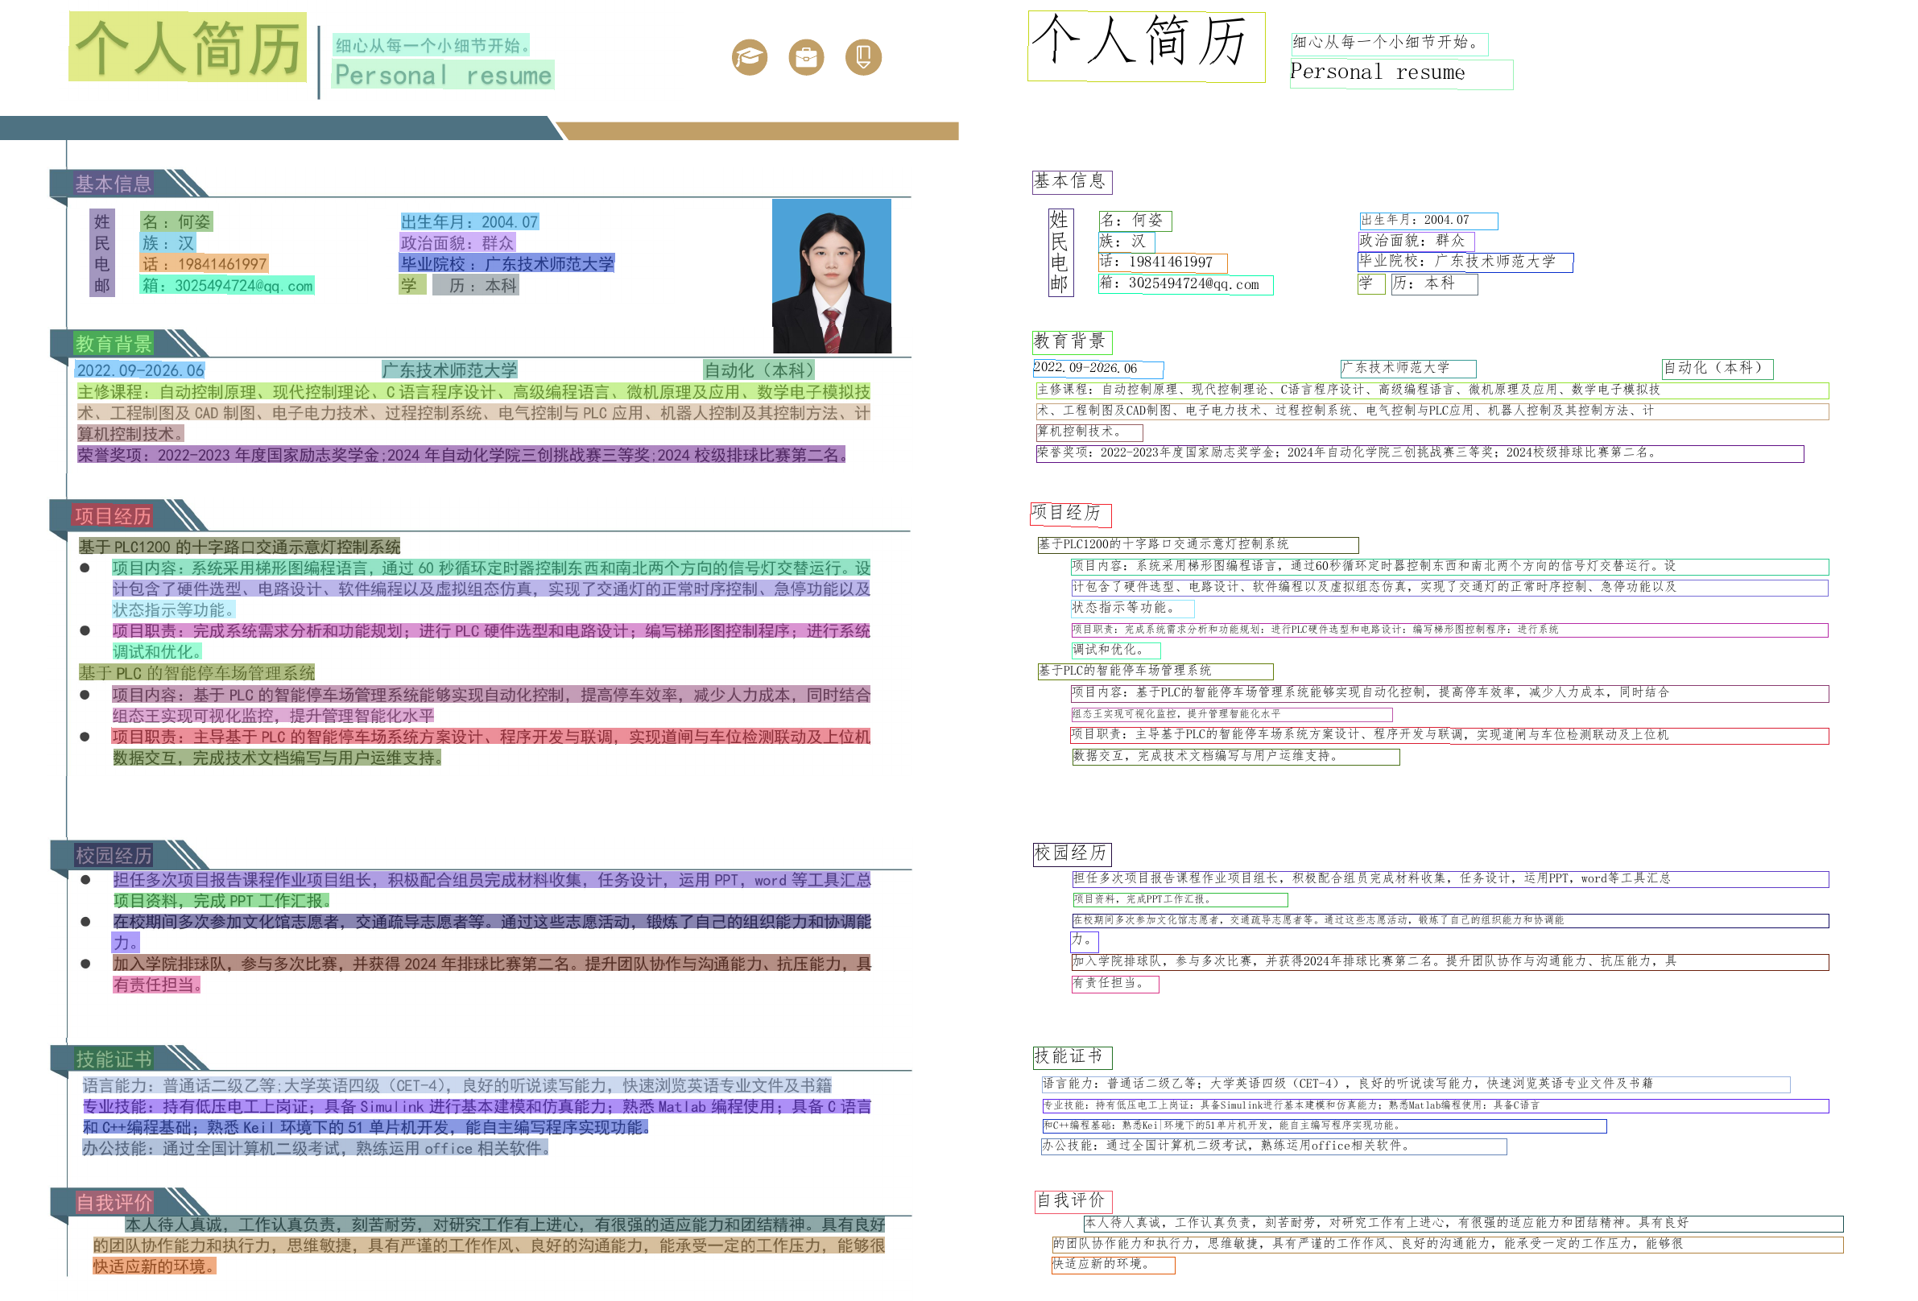Viewport: 1918px width, 1301px height.
Task: Click the red-highlighted 项目经历 section heading
Action: 113,515
